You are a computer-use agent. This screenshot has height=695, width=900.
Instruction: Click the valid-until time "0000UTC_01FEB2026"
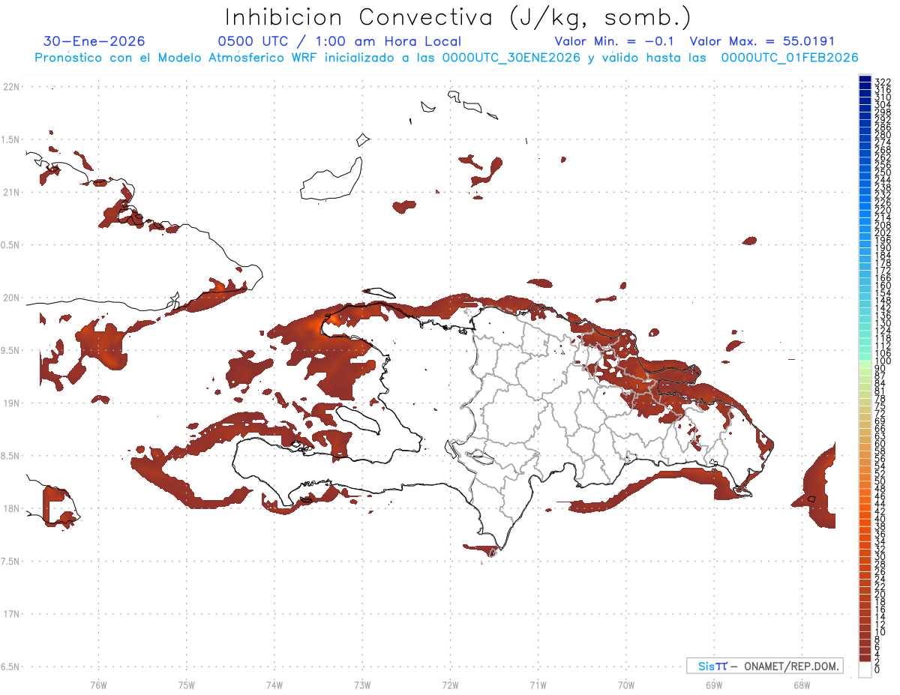(x=789, y=58)
